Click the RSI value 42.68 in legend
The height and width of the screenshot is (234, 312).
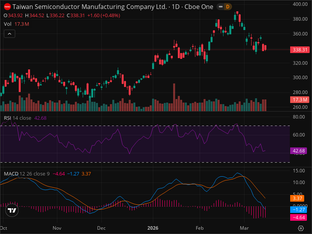click(x=41, y=118)
